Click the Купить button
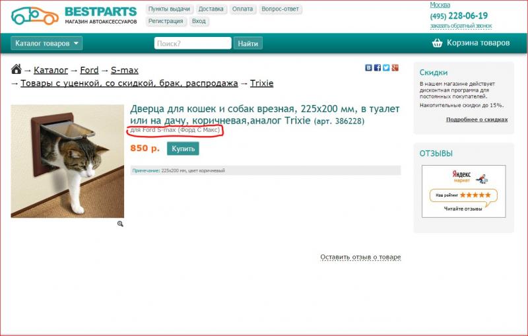Image resolution: width=528 pixels, height=336 pixels. (183, 149)
